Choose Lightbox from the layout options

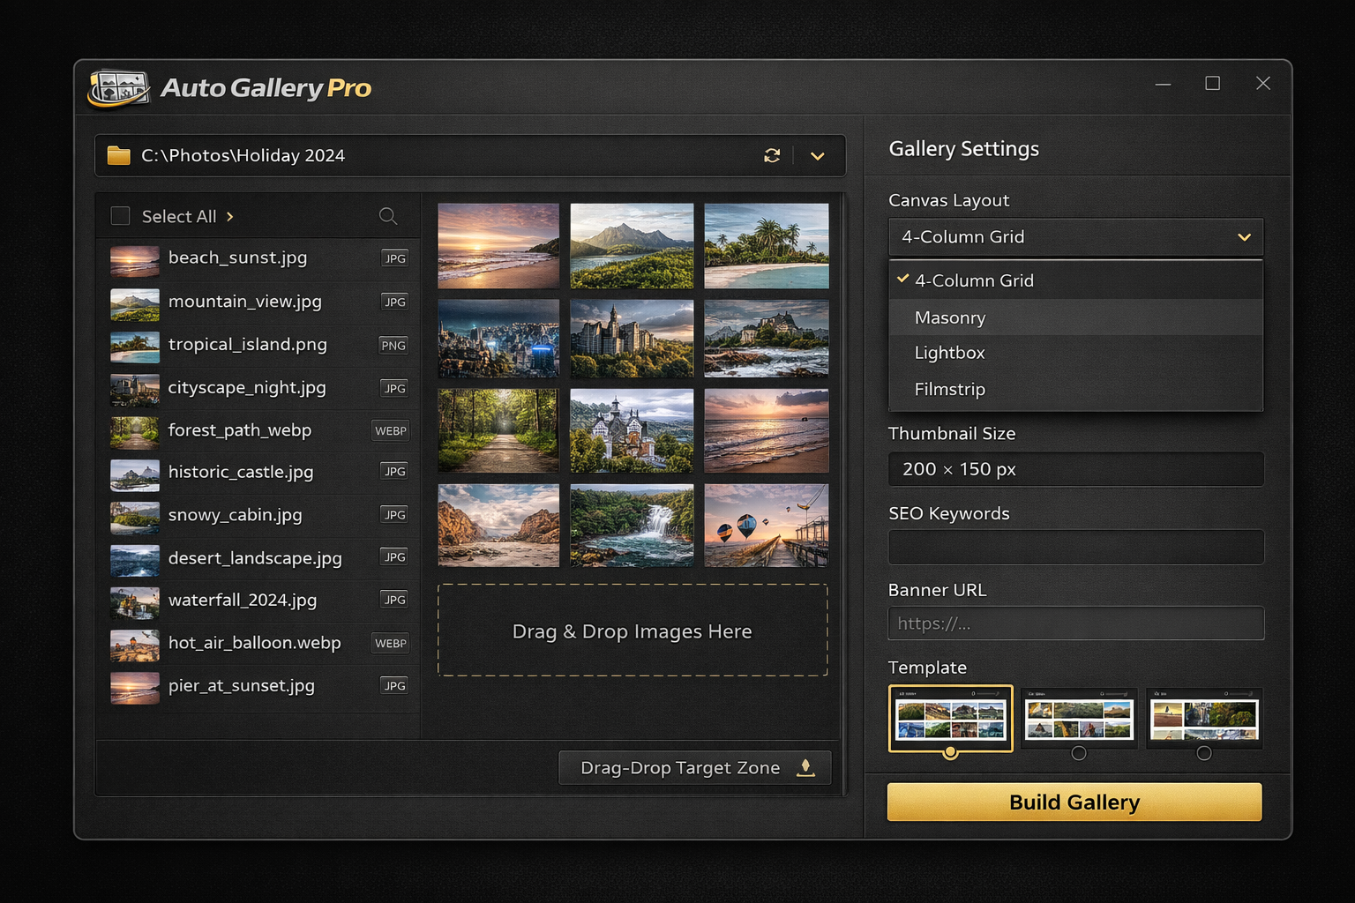(949, 353)
